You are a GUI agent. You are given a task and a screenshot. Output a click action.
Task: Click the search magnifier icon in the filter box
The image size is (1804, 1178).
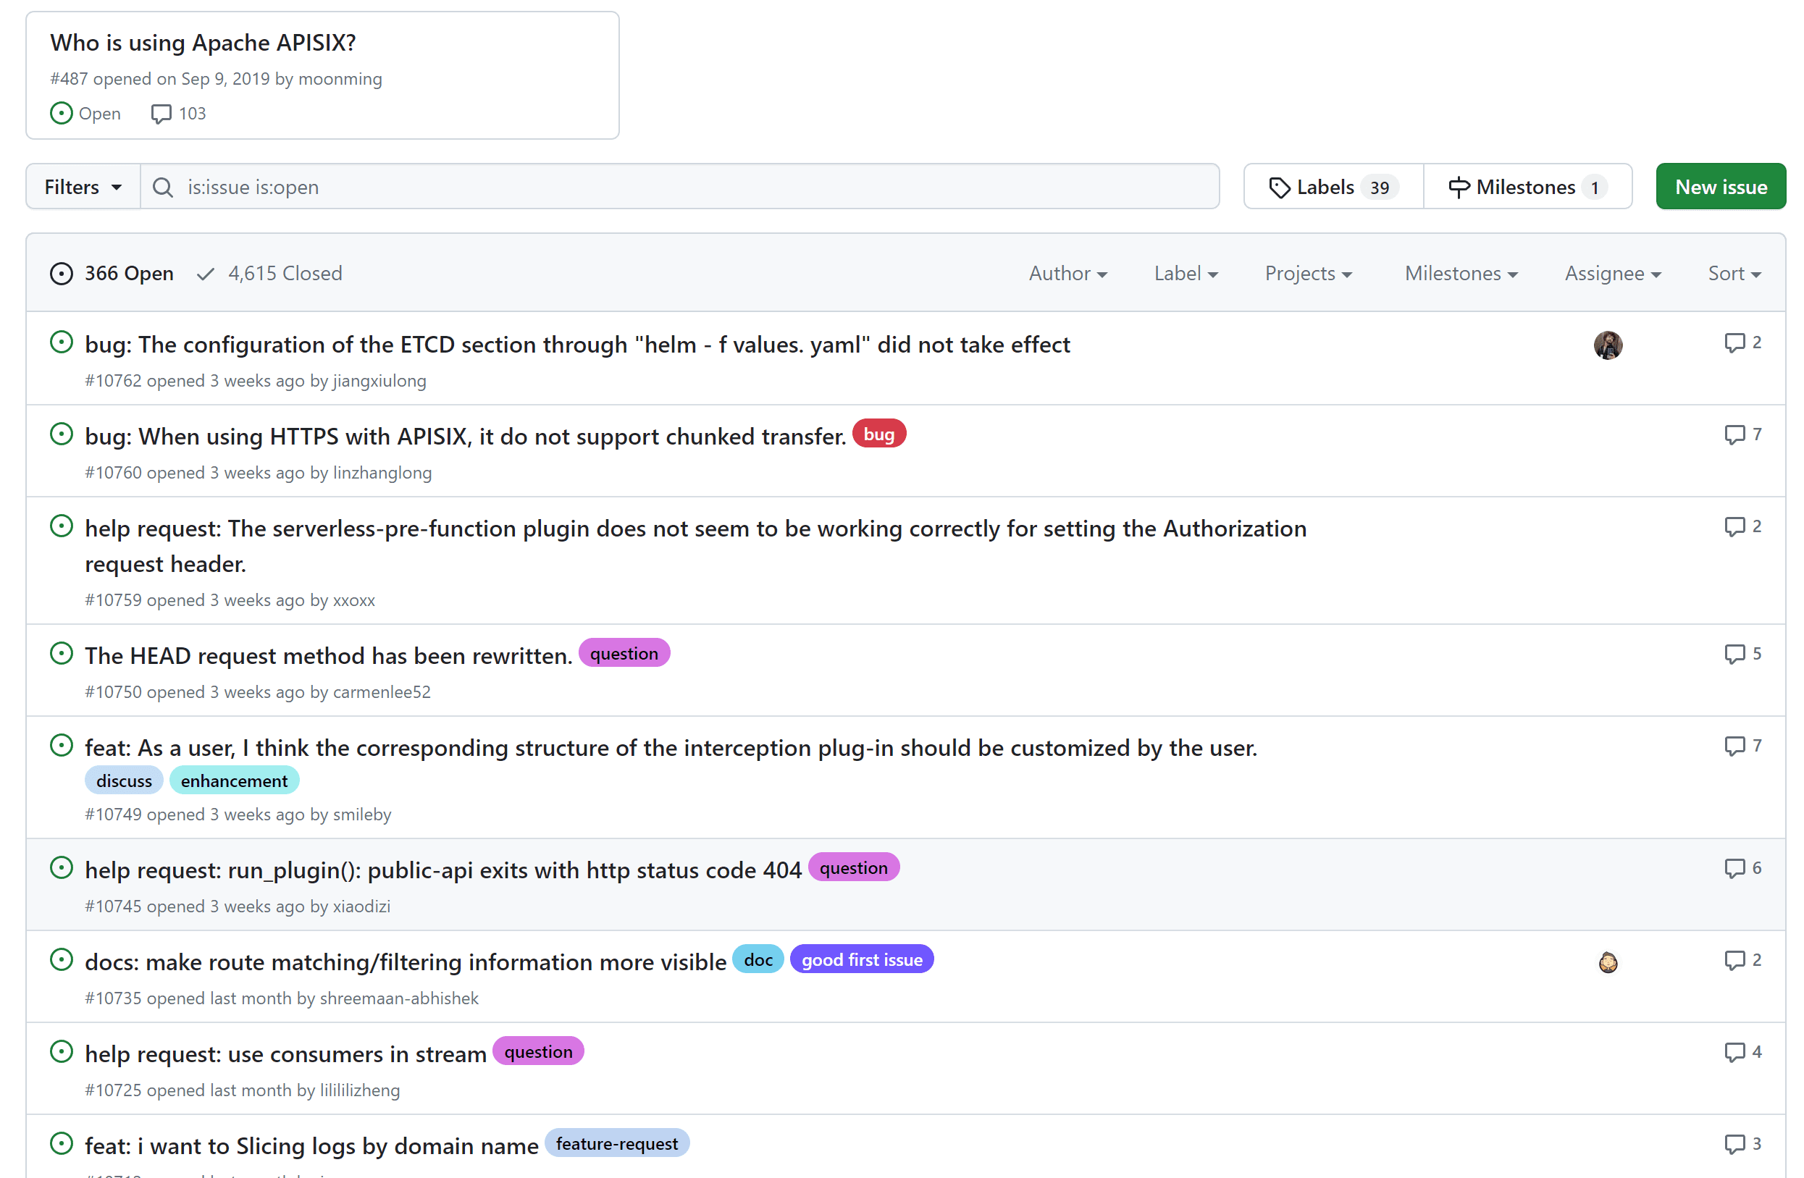[163, 187]
